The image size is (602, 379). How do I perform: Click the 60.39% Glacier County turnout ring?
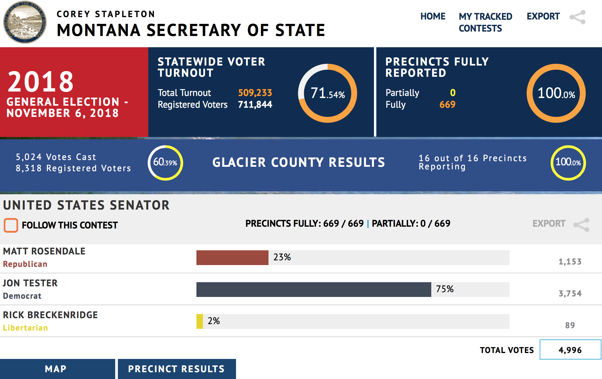point(165,163)
